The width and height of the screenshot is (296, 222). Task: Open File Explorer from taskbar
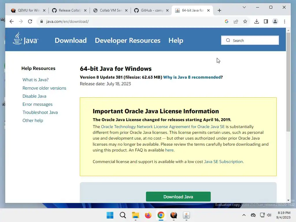135,215
